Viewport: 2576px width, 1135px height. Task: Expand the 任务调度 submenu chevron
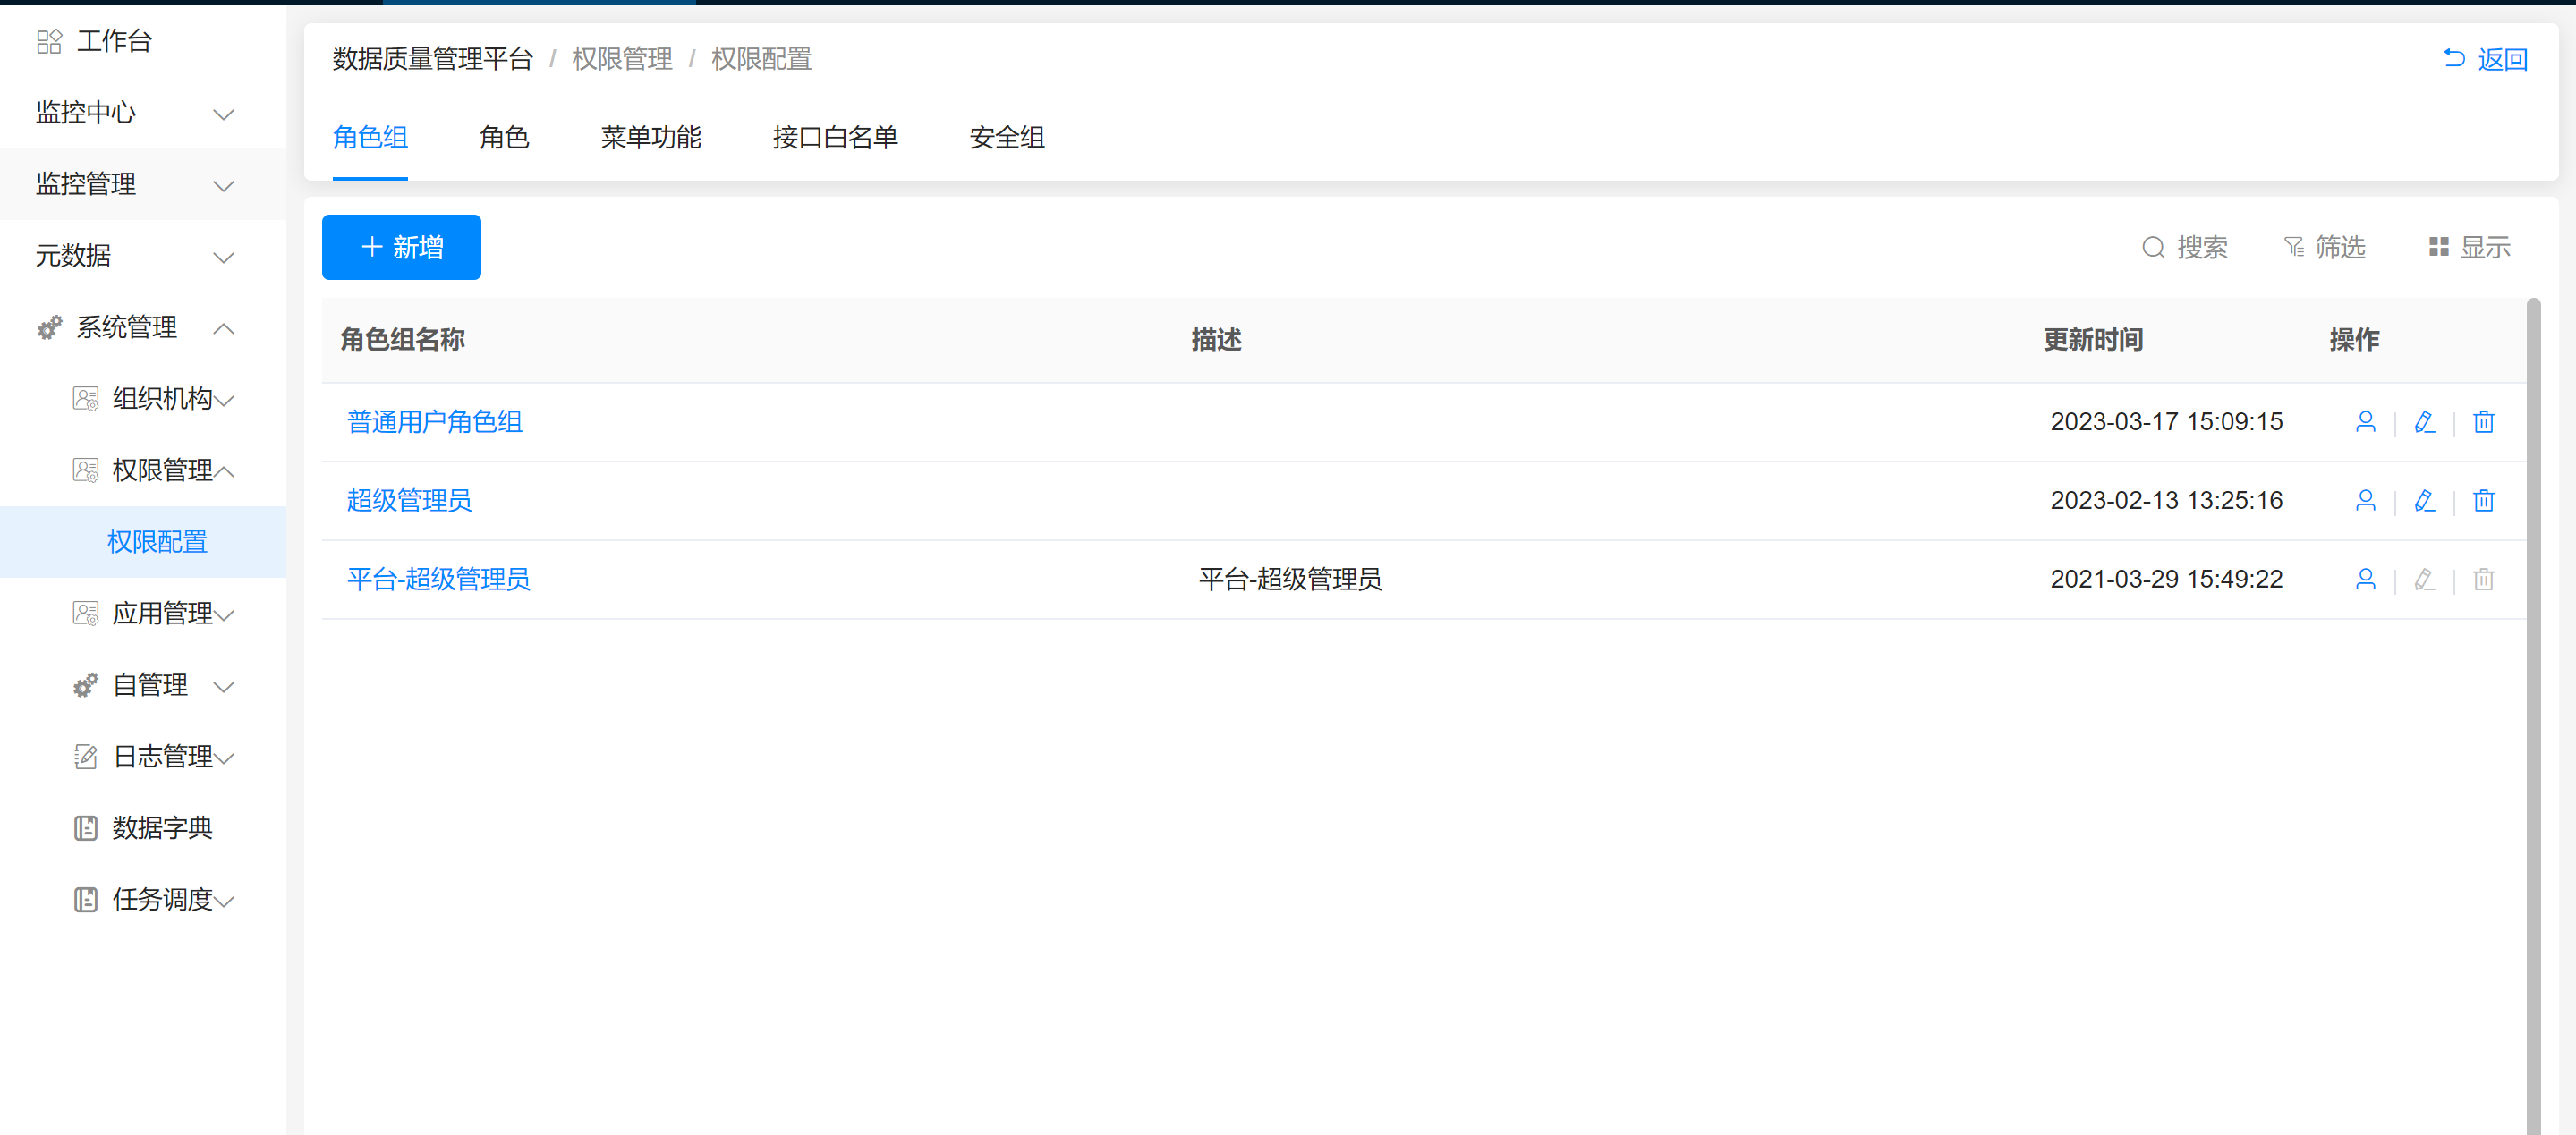point(224,901)
